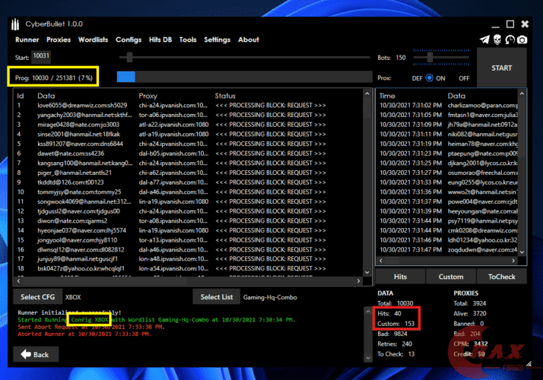The width and height of the screenshot is (543, 380).
Task: Switch to the Custom tab
Action: coord(451,277)
